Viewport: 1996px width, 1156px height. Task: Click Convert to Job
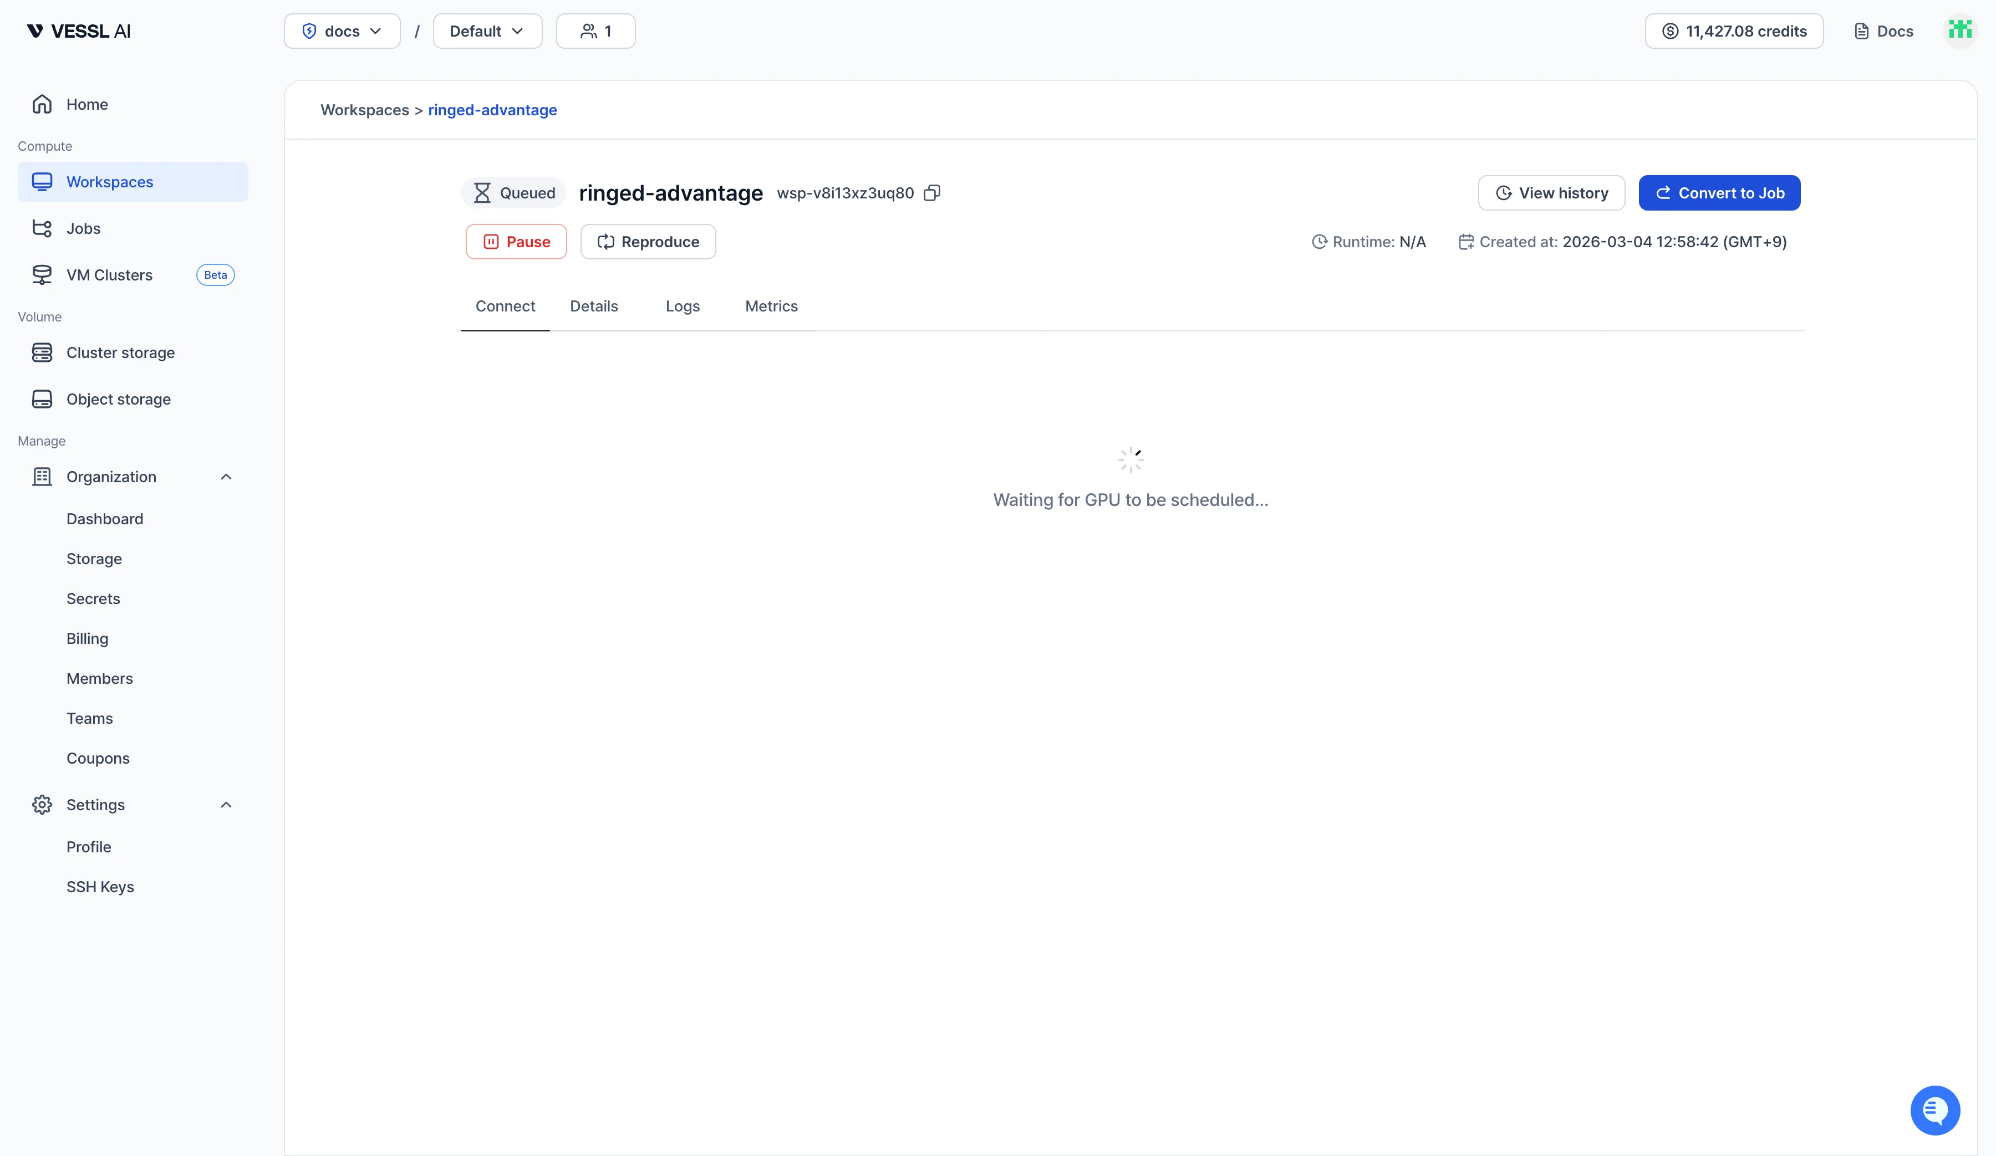[1719, 193]
